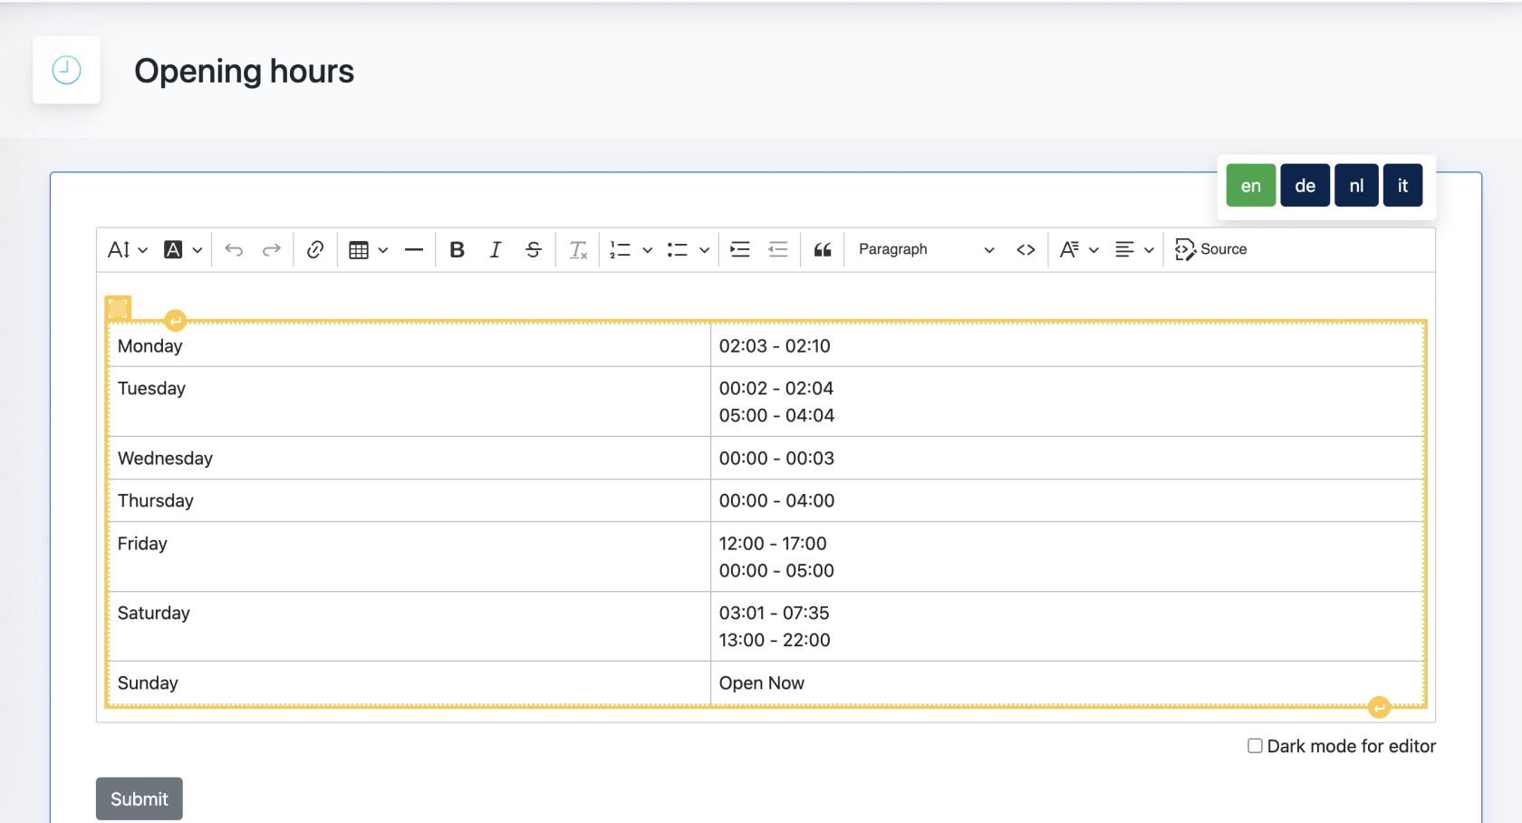Click the 00:00 - 00:03 cell
The height and width of the screenshot is (823, 1522).
(x=1067, y=458)
